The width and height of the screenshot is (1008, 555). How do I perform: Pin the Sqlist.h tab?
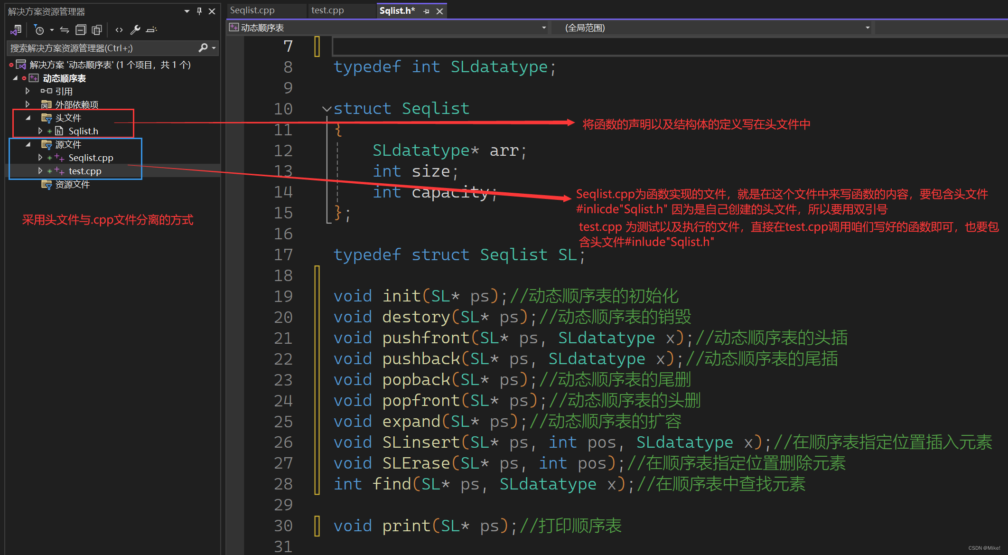426,11
